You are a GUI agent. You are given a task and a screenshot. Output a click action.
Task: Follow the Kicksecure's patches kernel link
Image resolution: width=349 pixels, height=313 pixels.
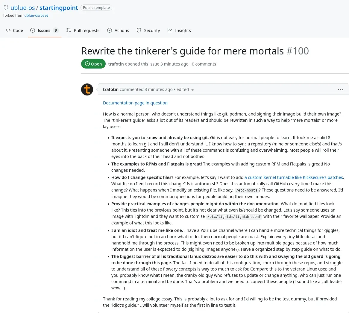294,177
